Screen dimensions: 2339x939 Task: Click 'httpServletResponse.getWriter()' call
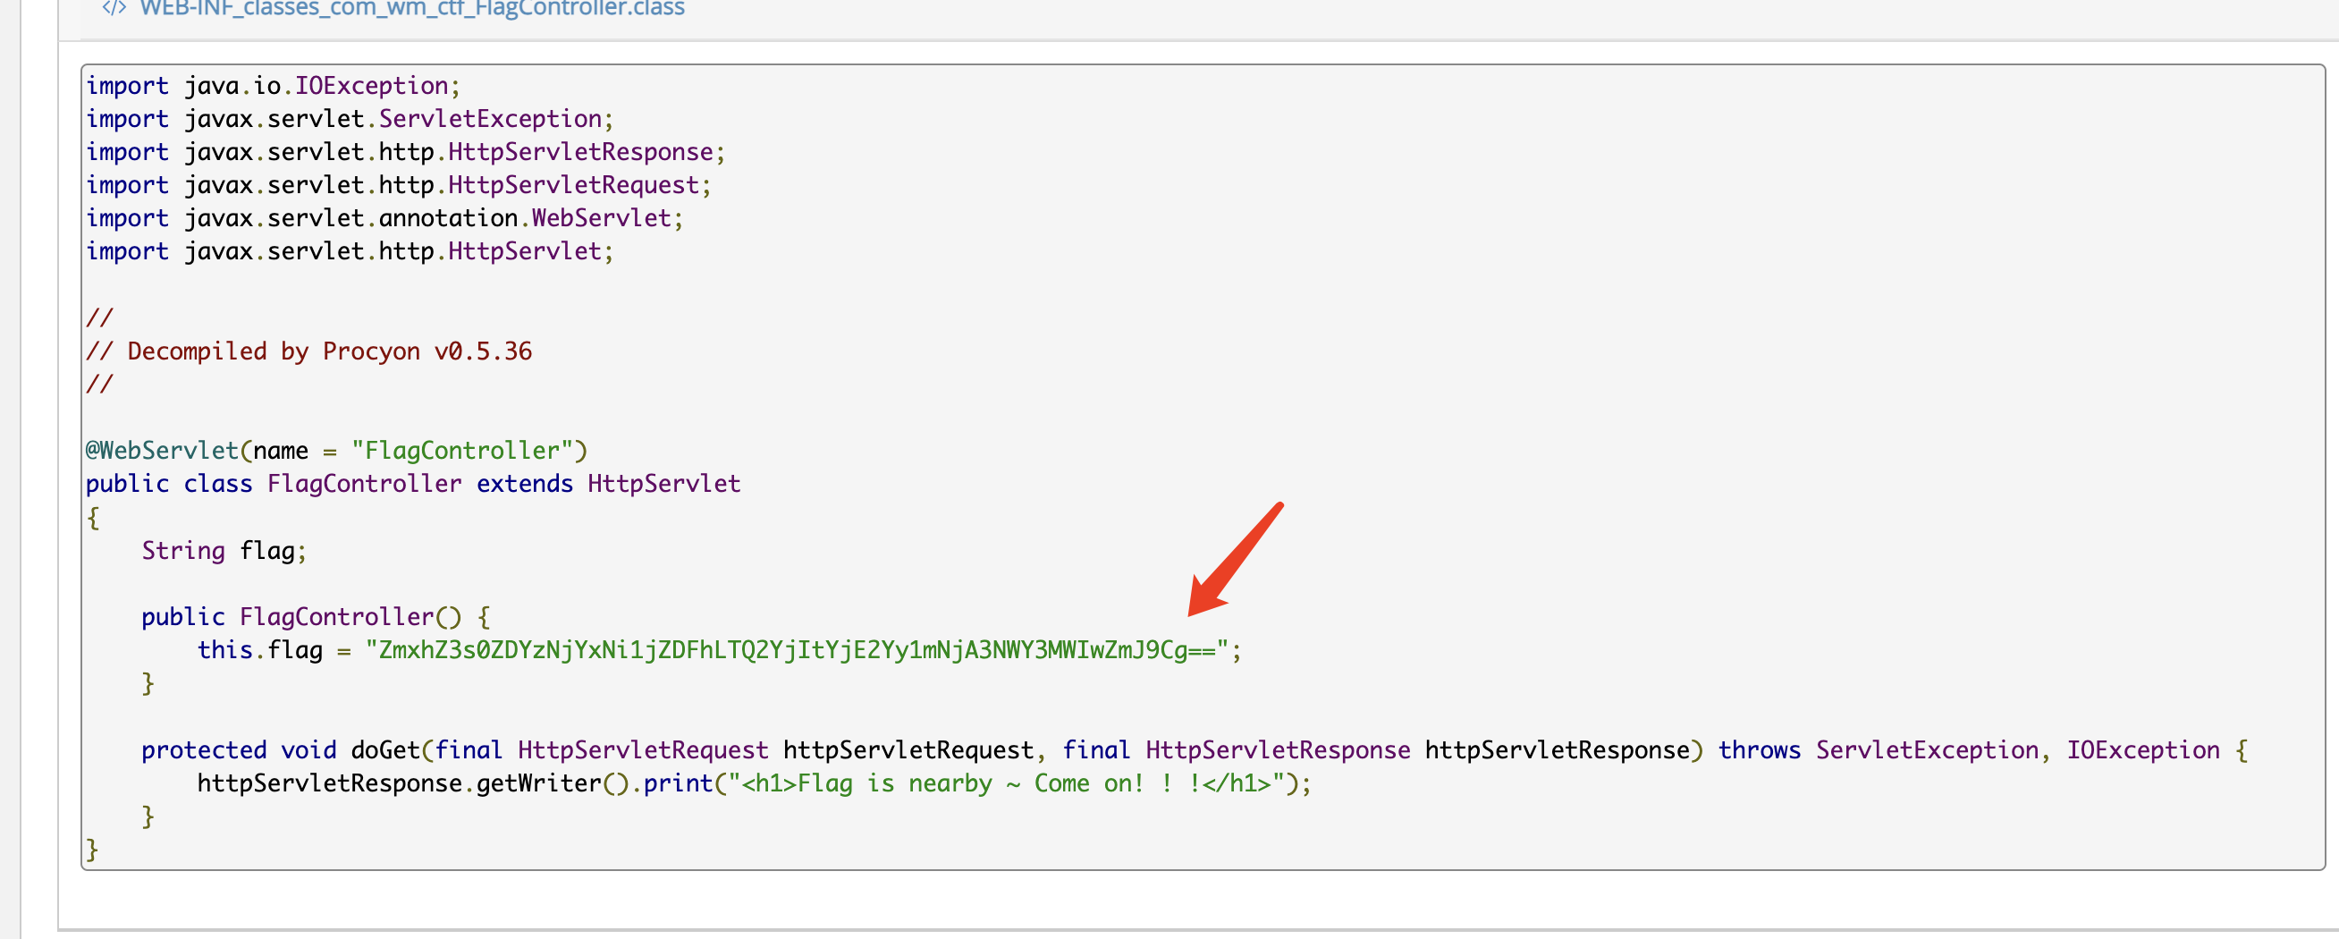point(413,783)
